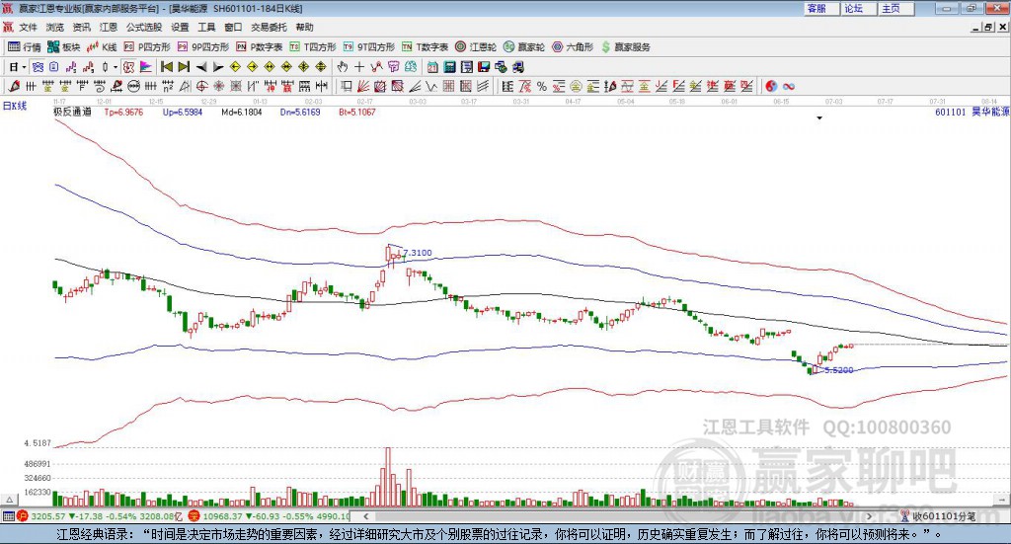Click the 极反通道 indicator name
The image size is (1011, 544).
(73, 112)
